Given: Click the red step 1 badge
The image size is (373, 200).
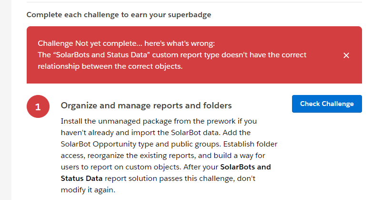Looking at the screenshot, I should coord(38,108).
